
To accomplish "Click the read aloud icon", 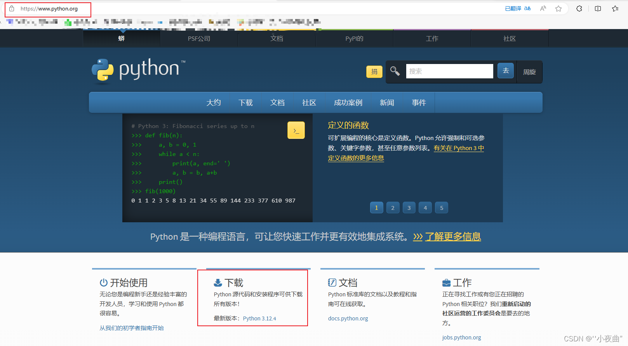I will click(x=543, y=9).
